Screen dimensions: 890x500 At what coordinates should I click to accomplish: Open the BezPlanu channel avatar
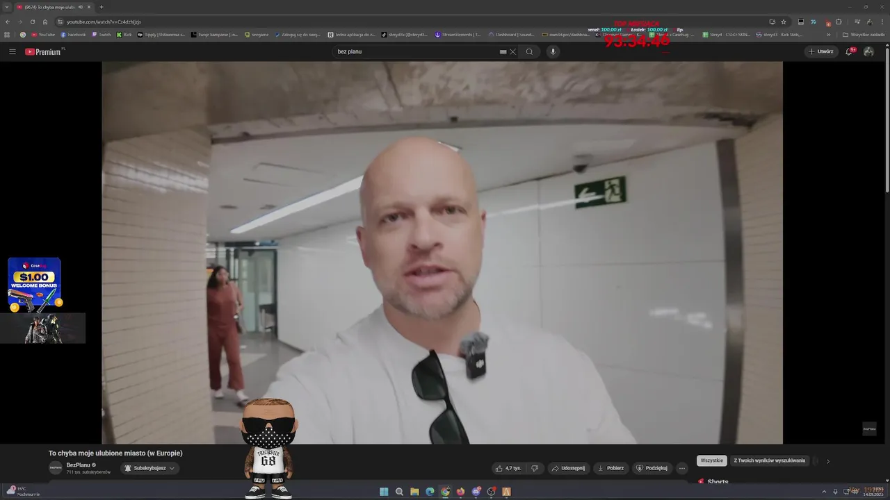pyautogui.click(x=55, y=468)
